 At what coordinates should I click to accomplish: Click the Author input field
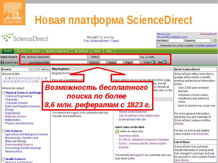(x=119, y=57)
